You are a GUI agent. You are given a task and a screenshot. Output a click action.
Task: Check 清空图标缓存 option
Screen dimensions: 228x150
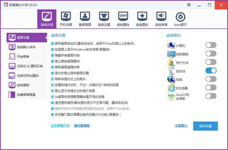click(x=52, y=103)
